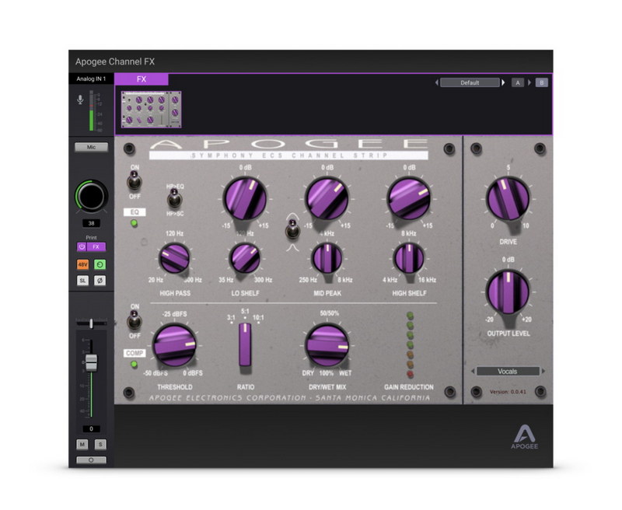Click the white EQ label box

[135, 212]
